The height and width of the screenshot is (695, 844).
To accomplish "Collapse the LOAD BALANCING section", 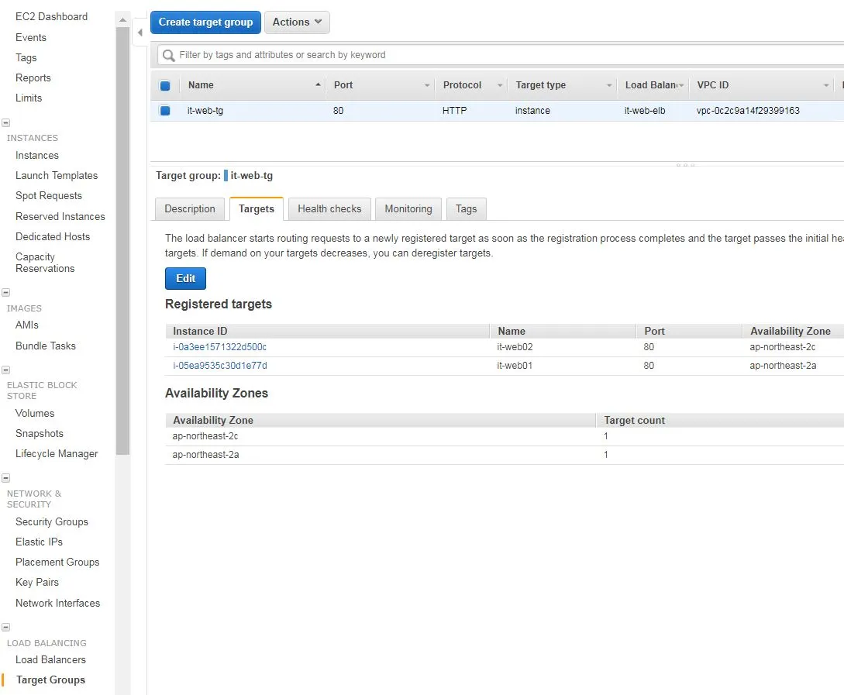I will (x=6, y=628).
